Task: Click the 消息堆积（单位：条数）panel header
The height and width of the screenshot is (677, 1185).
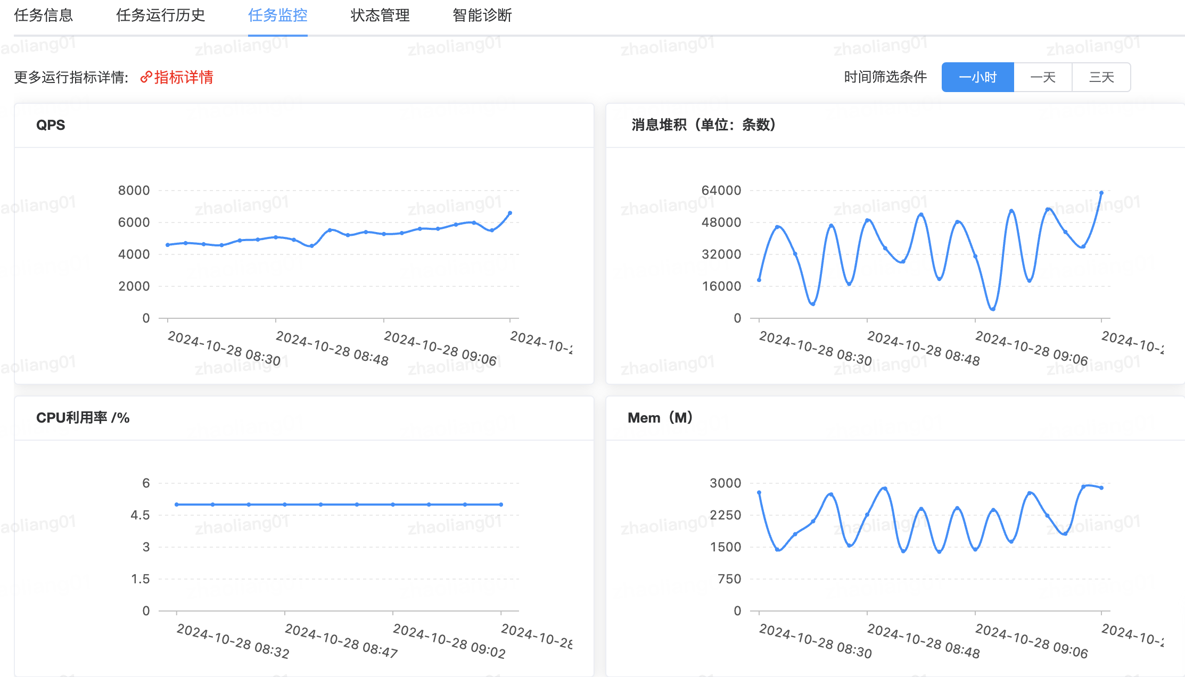Action: pos(703,125)
